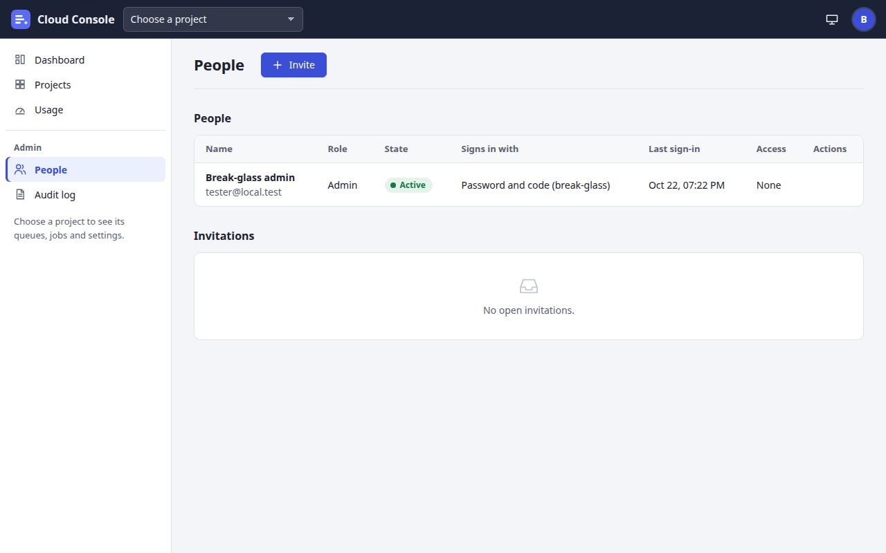Click the Admin sidebar section label

(x=28, y=148)
